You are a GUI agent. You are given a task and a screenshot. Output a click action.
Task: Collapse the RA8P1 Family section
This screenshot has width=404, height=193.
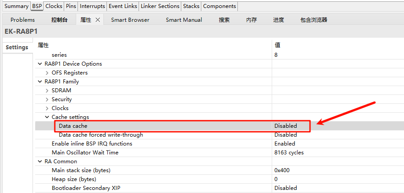click(x=41, y=82)
